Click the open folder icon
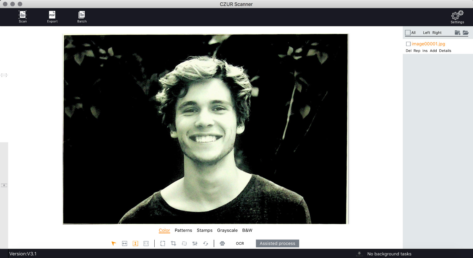Screen dimensions: 473x258 tap(466, 33)
